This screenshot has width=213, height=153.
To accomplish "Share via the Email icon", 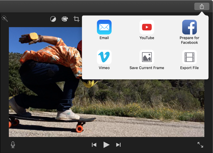I will (x=104, y=27).
